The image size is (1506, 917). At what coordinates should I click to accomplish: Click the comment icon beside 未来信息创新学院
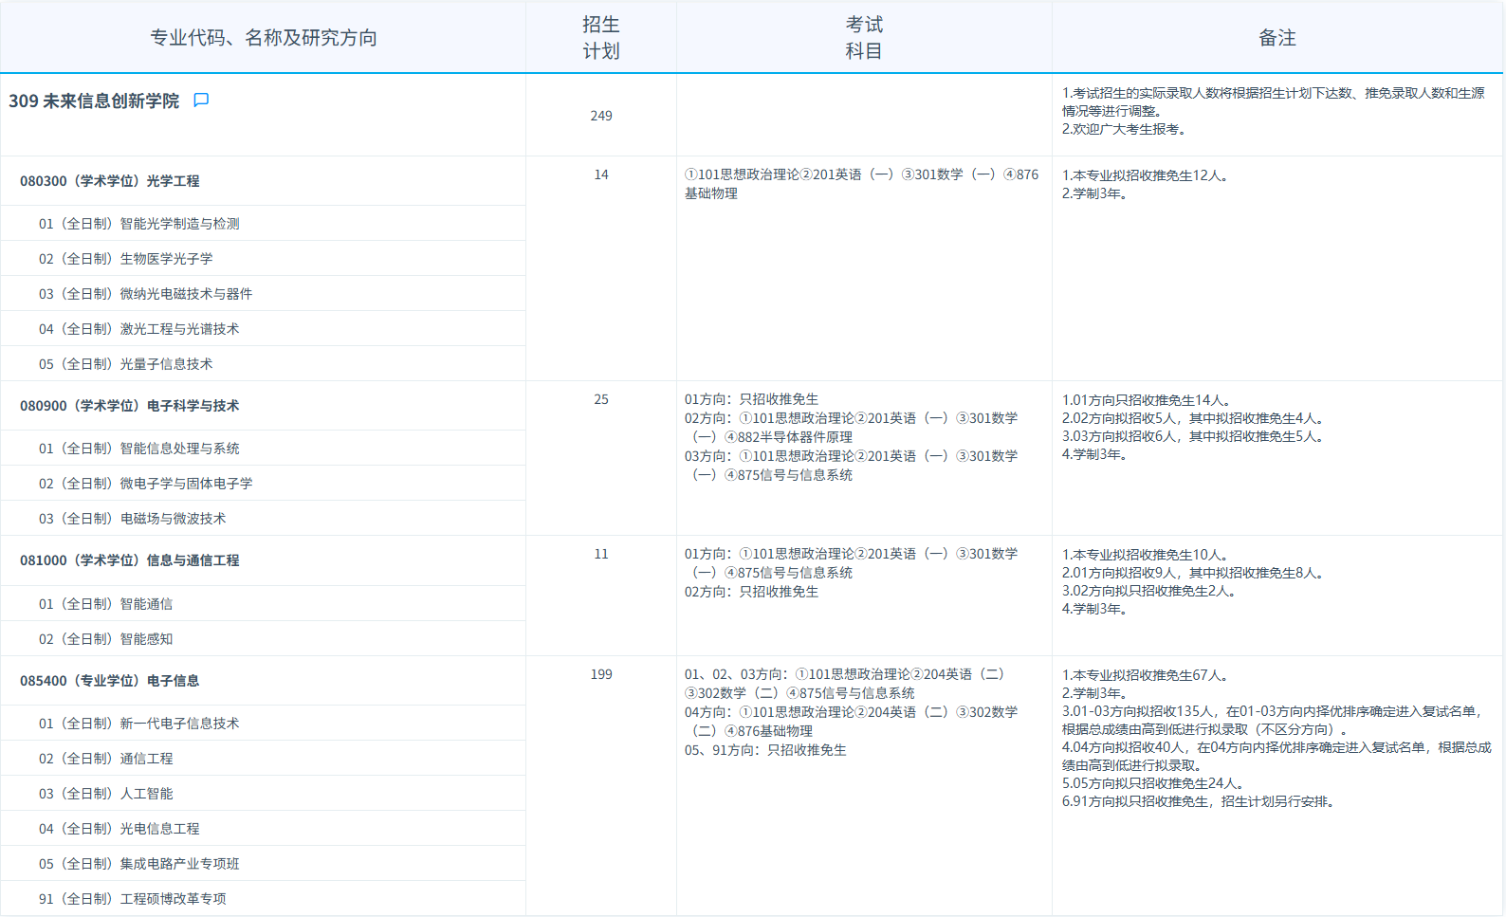pos(201,101)
